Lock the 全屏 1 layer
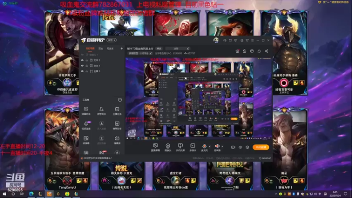352x198 pixels. click(87, 71)
